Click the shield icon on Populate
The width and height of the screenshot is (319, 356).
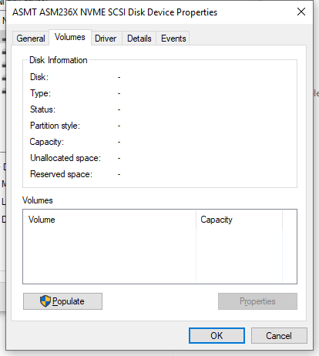pyautogui.click(x=45, y=301)
